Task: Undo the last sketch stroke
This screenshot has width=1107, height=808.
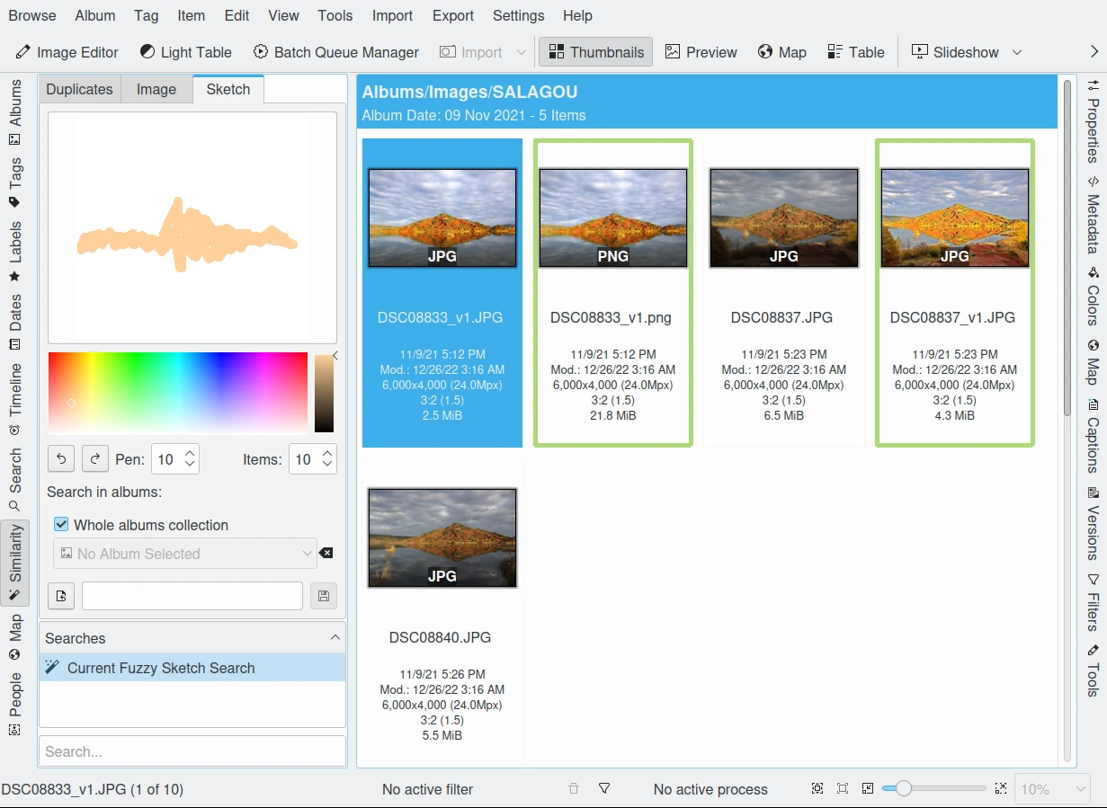Action: point(61,459)
